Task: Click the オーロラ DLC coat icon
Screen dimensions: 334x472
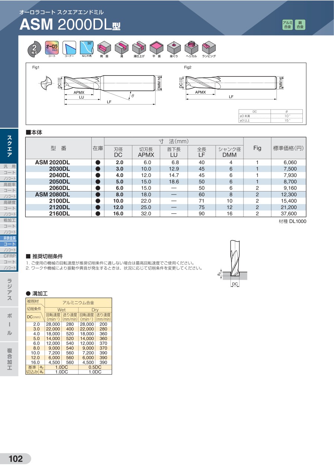Action: 52,47
